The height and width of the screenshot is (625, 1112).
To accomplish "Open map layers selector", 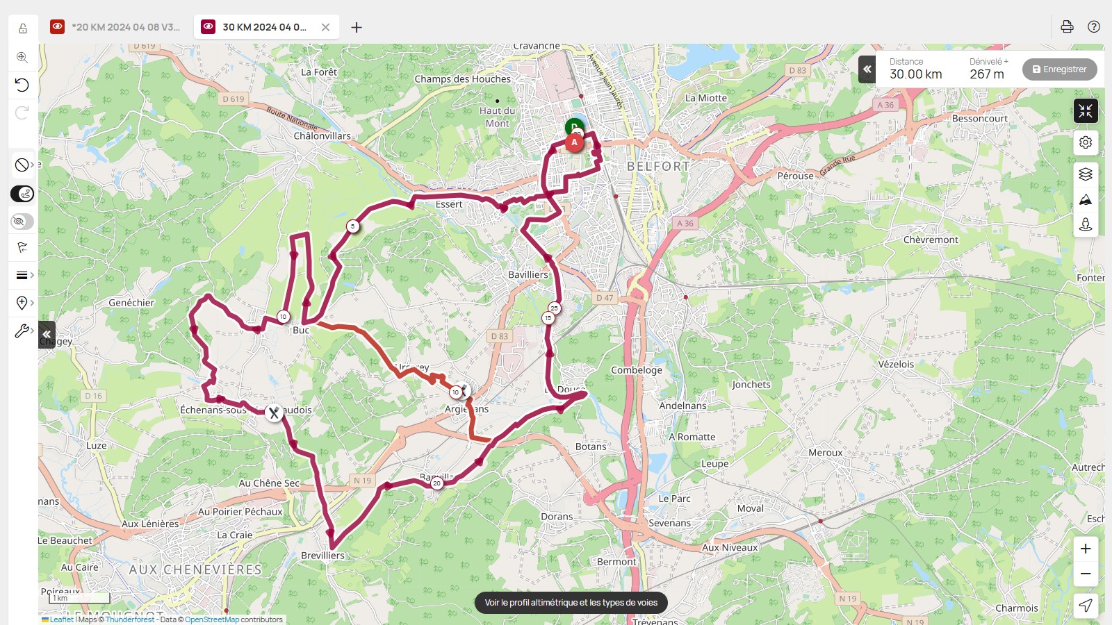I will (1086, 174).
